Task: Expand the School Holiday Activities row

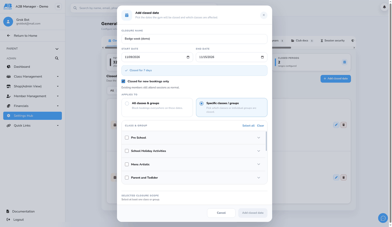Action: (x=194, y=151)
